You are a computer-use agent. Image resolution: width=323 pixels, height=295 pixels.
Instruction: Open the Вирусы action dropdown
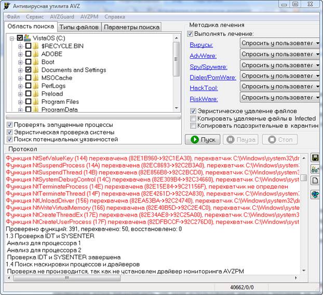(280, 43)
